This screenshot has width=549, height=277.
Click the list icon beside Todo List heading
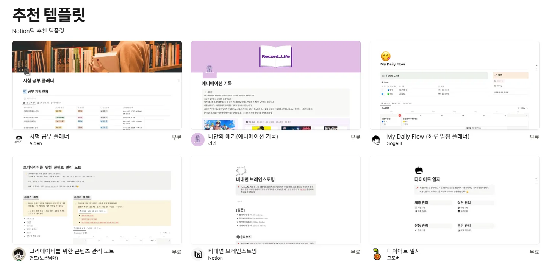coord(383,76)
